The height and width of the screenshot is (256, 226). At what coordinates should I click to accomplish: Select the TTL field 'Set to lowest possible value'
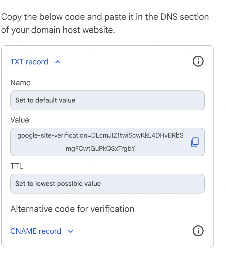click(x=107, y=184)
